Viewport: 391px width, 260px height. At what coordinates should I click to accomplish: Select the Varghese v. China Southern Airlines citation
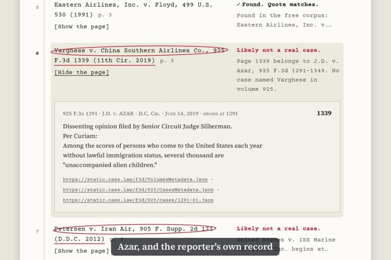pyautogui.click(x=139, y=55)
